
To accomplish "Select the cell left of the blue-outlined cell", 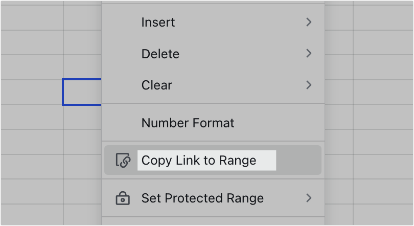I will pos(32,92).
